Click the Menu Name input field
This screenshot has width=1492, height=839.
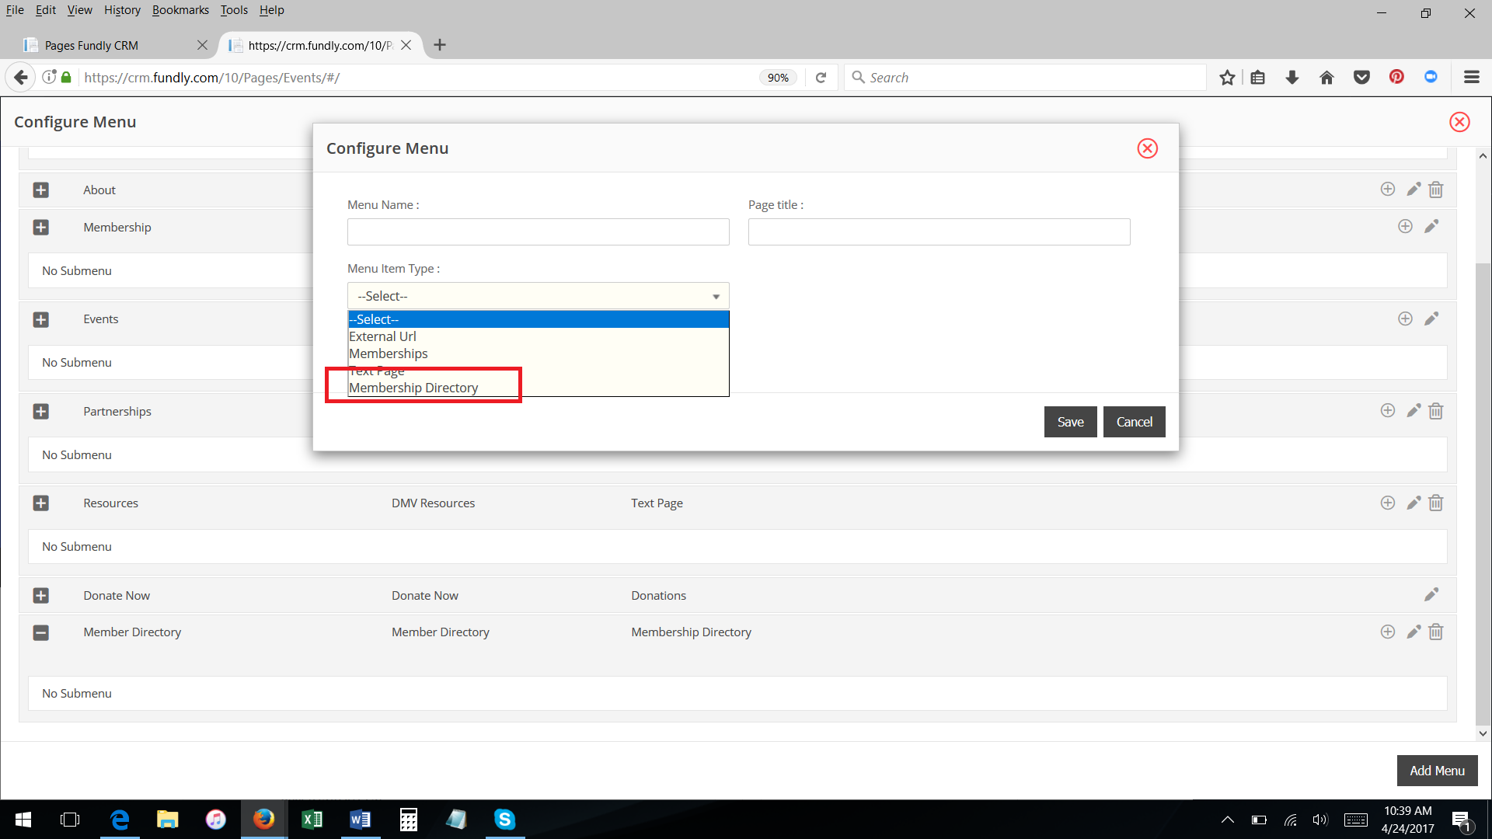538,232
